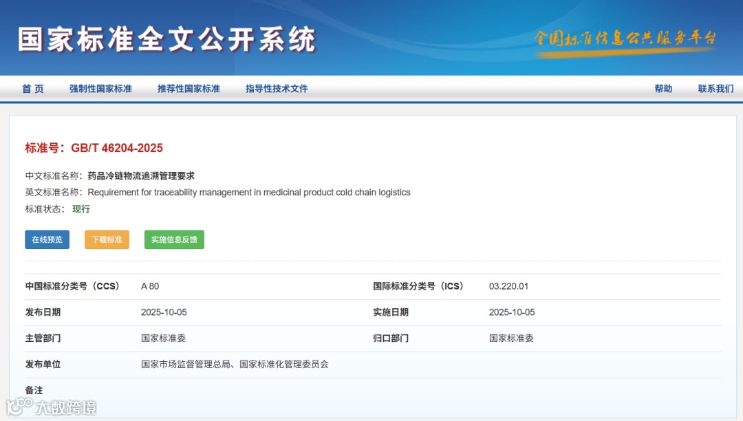The height and width of the screenshot is (421, 743).
Task: Go to 强制性国家标准 section
Action: click(x=100, y=89)
